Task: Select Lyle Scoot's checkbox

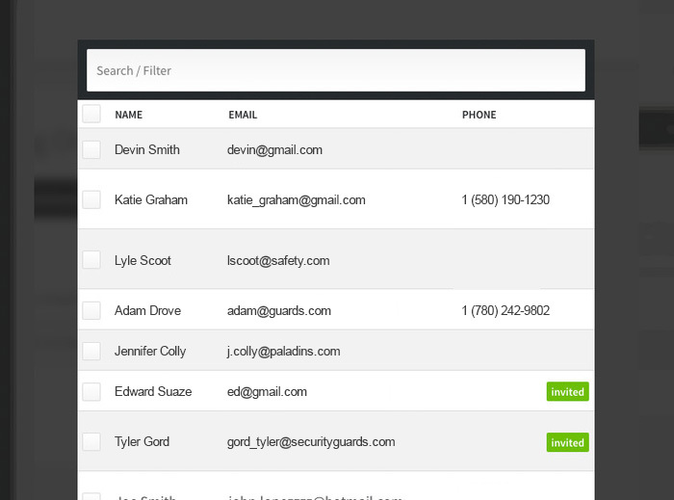Action: coord(91,260)
